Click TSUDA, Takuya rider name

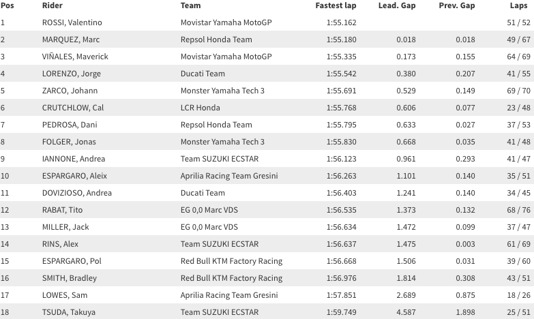[x=69, y=312]
